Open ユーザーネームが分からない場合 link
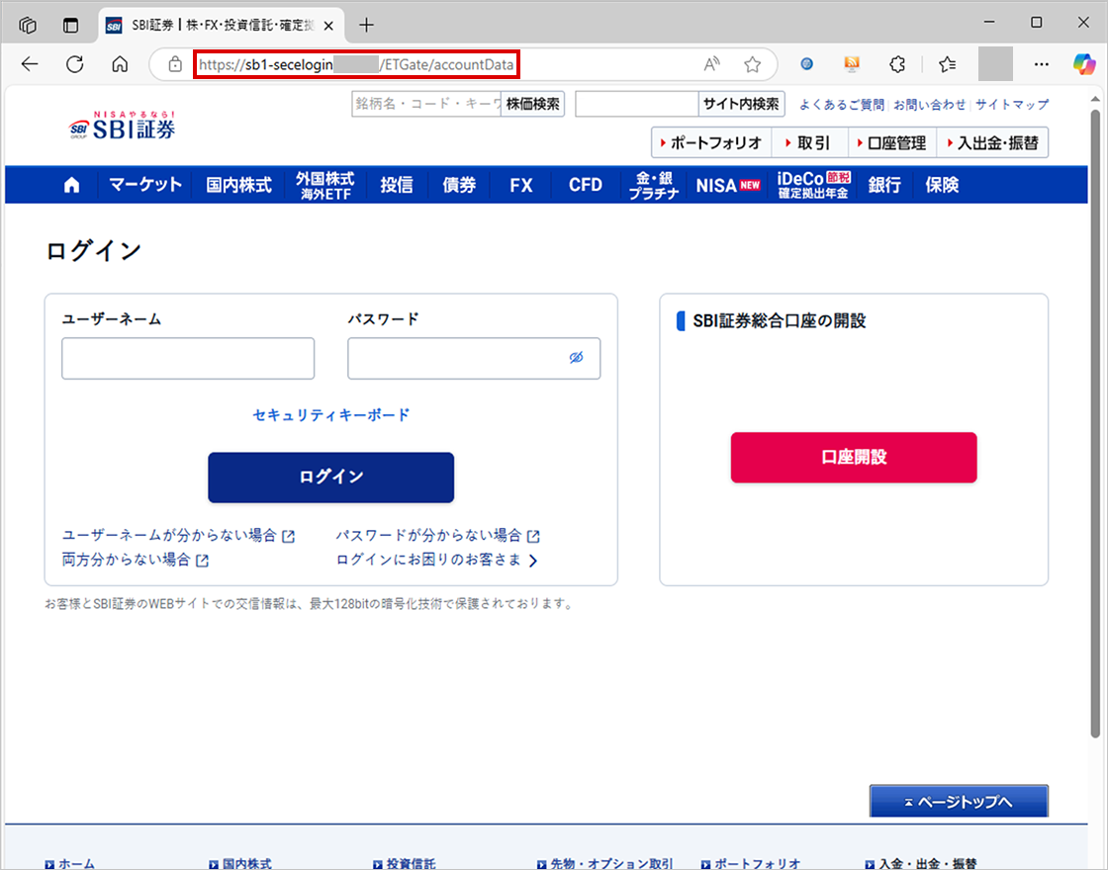 coord(178,535)
